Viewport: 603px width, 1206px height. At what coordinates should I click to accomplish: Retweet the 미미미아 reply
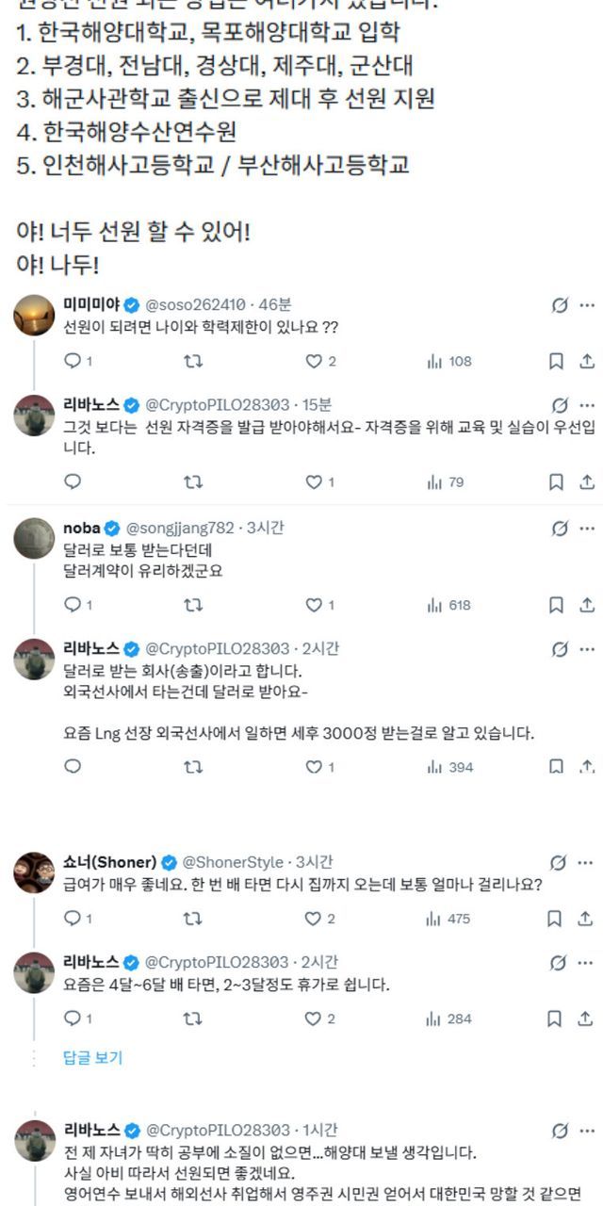click(x=193, y=361)
